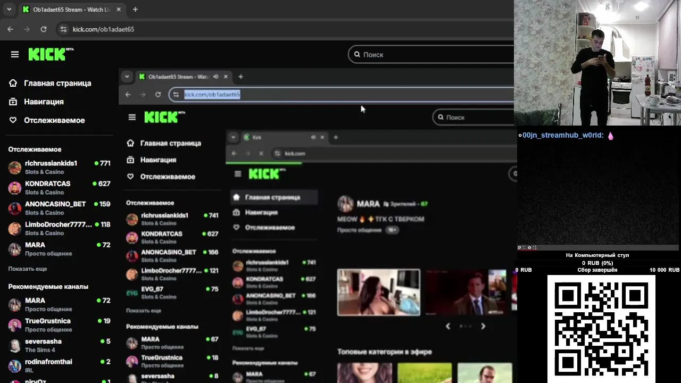
Task: Open tab search dropdown in outermost browser
Action: 9,10
